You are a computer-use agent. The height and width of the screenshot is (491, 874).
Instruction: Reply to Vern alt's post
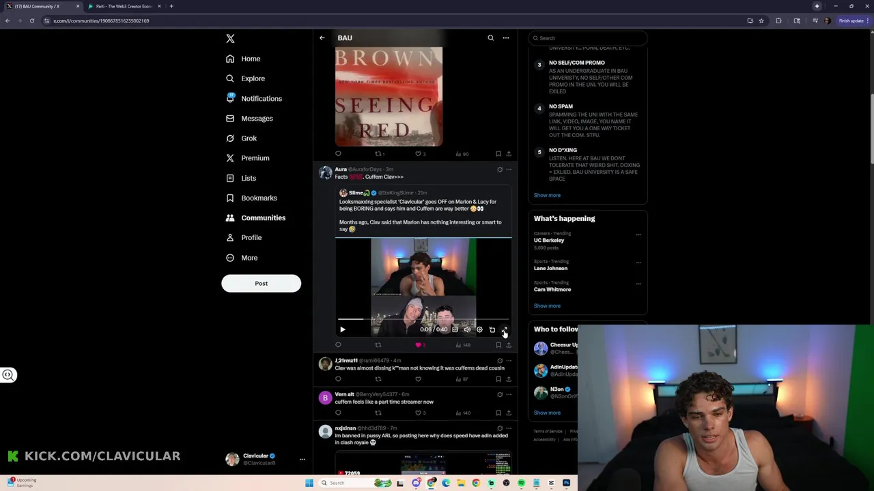[x=338, y=413]
